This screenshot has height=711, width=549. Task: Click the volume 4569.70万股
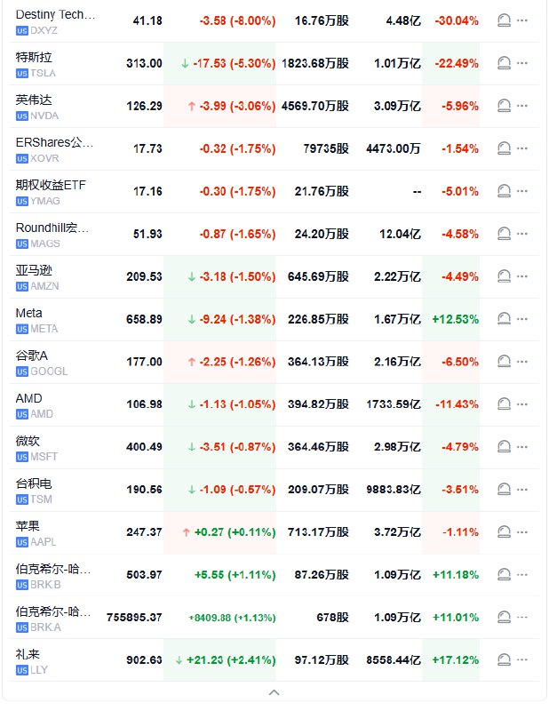tap(315, 106)
